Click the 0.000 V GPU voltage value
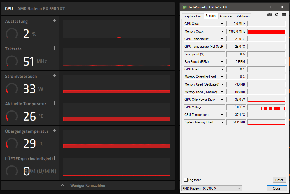290x194 pixels. pos(236,107)
